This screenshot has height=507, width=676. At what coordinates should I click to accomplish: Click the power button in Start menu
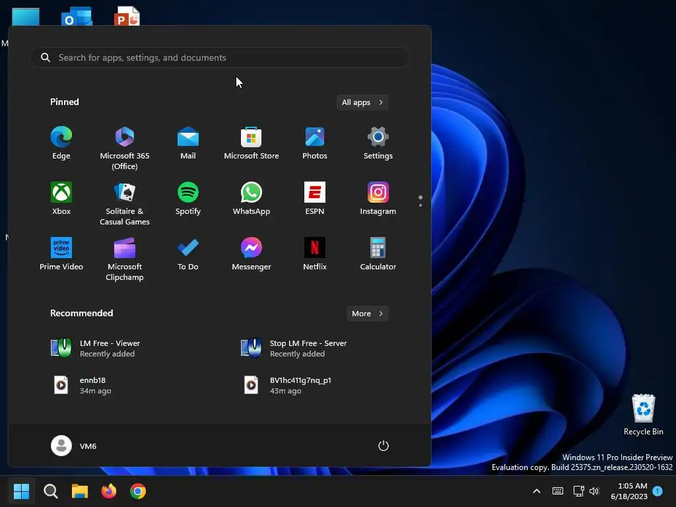point(384,446)
